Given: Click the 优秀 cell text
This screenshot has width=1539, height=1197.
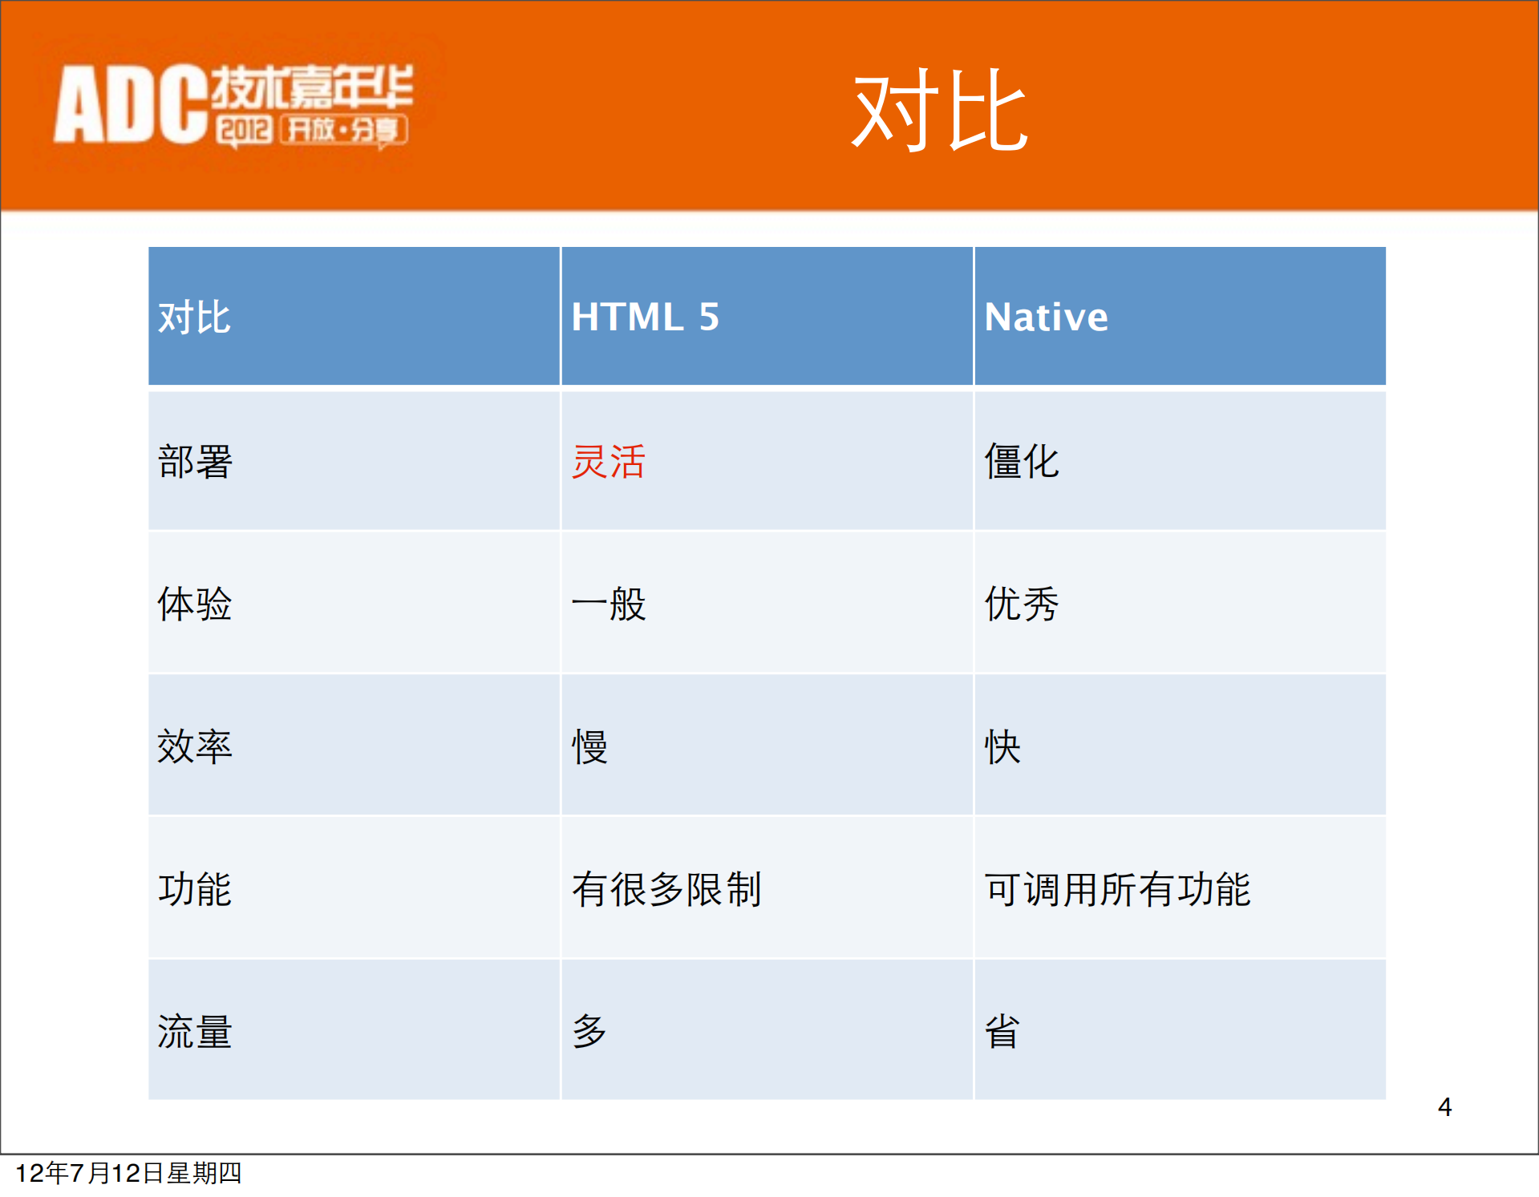Looking at the screenshot, I should pos(1020,605).
